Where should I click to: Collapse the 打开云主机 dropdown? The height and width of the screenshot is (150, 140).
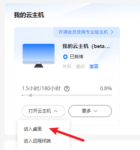coord(43,111)
